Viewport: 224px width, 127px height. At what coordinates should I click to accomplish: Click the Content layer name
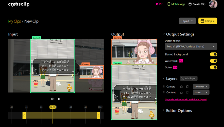(x=171, y=92)
